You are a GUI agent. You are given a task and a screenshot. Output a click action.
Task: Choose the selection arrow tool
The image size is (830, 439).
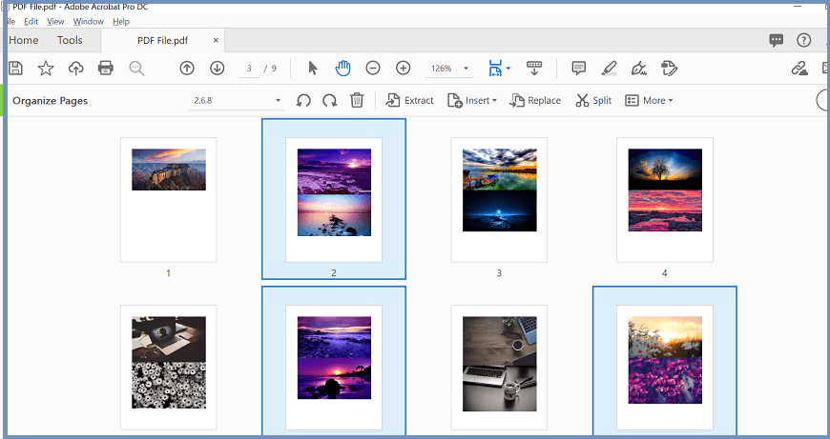[313, 69]
